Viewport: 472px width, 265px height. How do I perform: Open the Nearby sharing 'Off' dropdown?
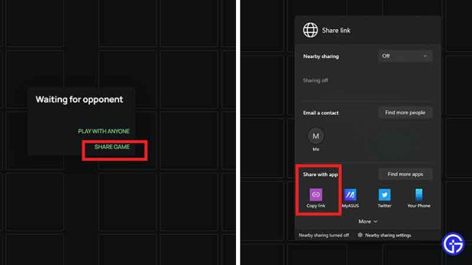pos(405,56)
